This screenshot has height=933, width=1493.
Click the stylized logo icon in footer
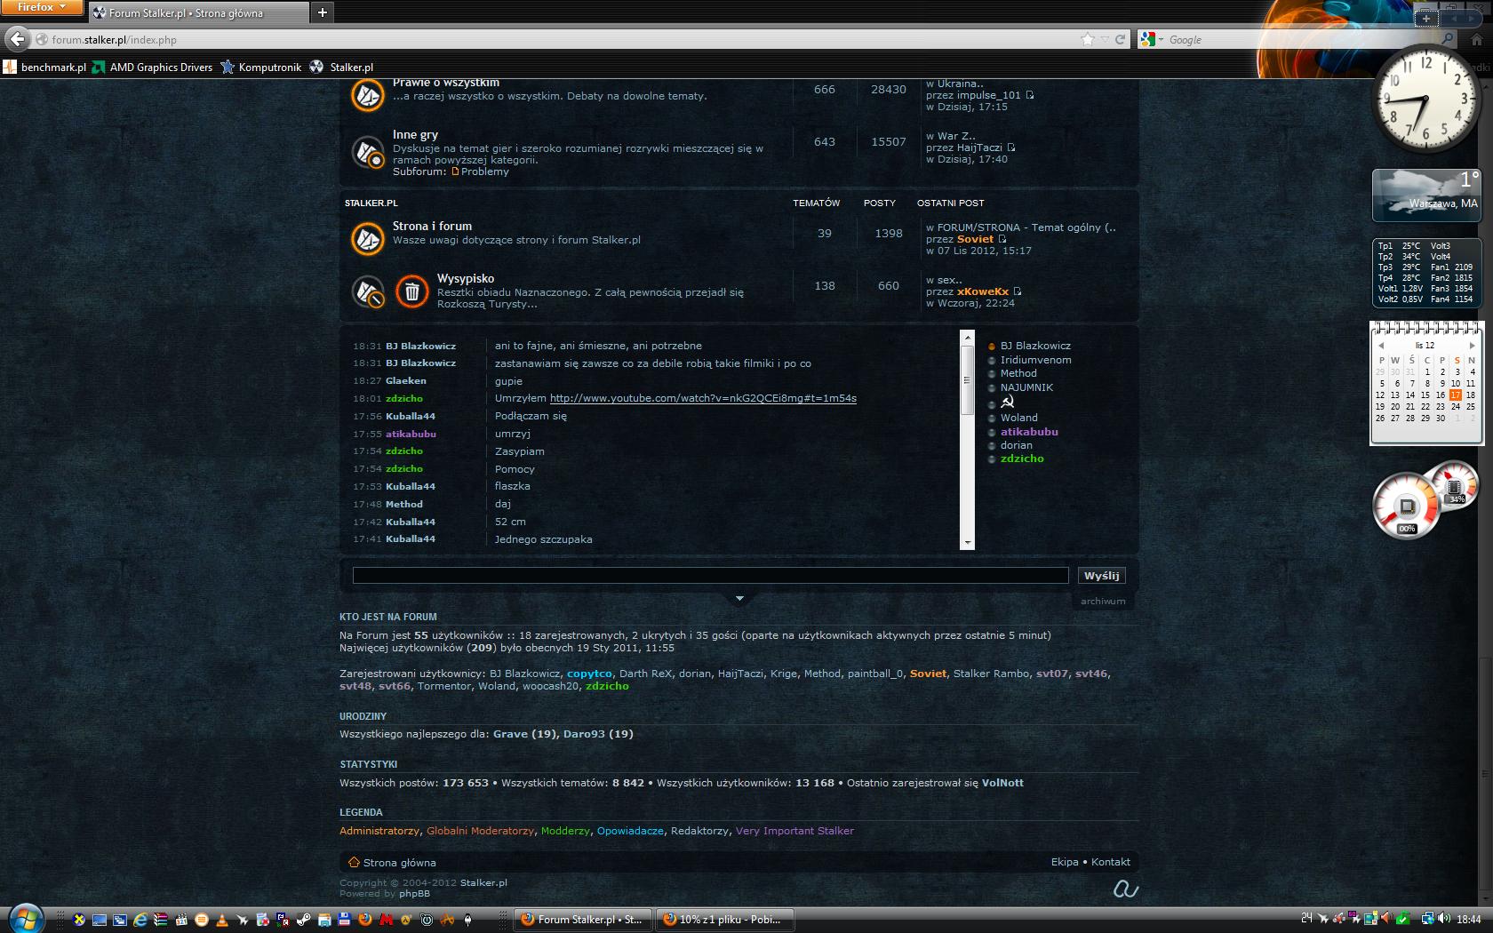tap(1125, 889)
